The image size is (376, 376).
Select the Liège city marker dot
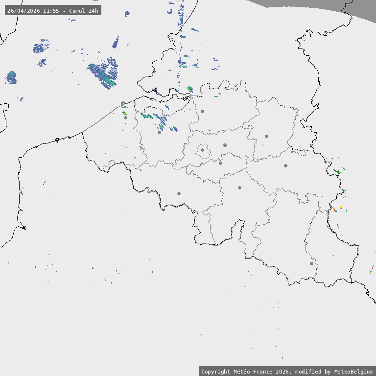(285, 165)
